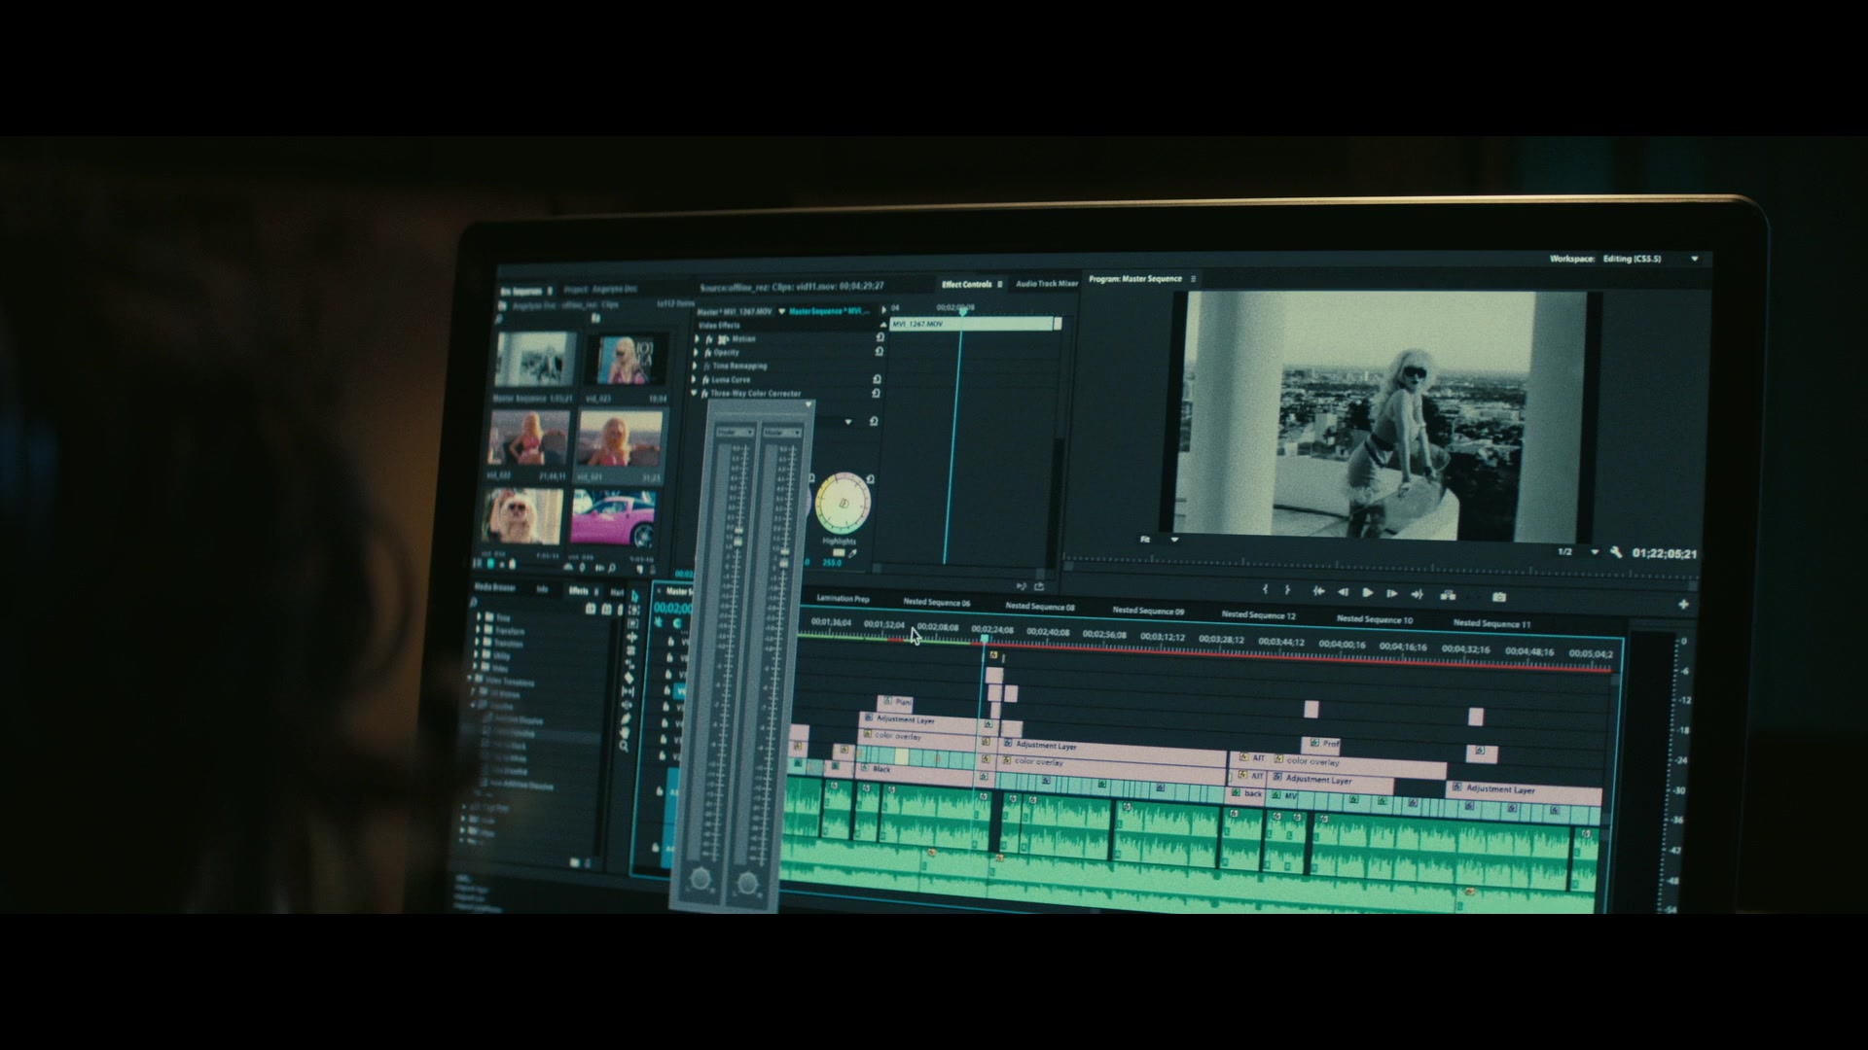Open the Nested Sequence 12 tab

(x=1258, y=615)
